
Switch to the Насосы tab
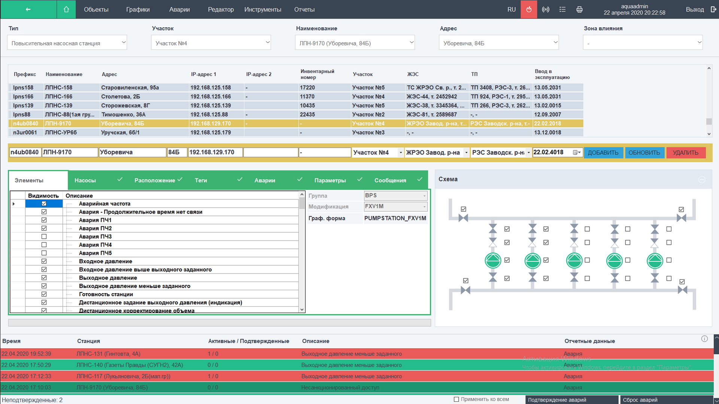tap(85, 180)
